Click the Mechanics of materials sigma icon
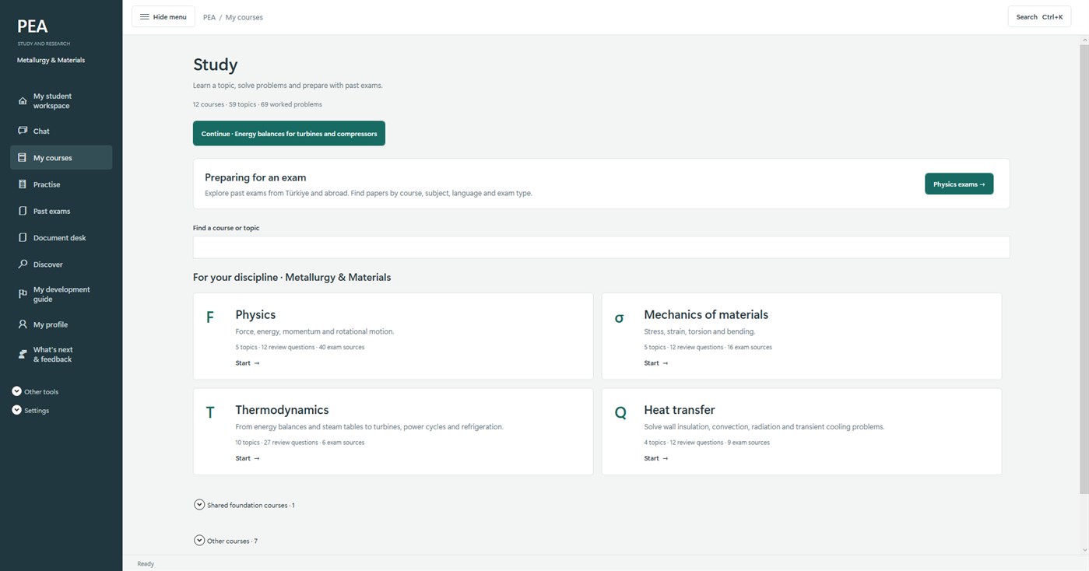 pos(619,317)
